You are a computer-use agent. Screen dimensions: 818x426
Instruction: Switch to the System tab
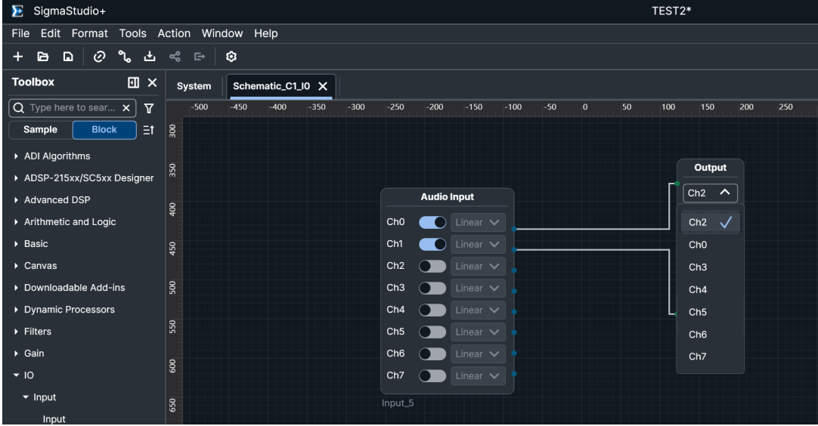tap(194, 86)
